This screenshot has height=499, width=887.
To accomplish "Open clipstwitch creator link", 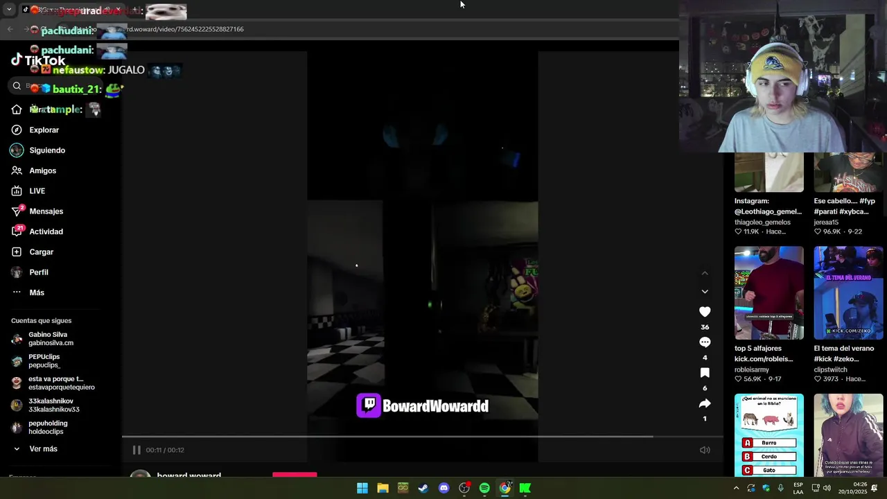I will click(830, 370).
